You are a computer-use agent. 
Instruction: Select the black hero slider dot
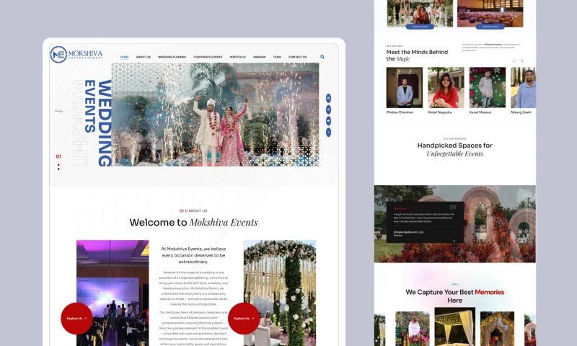tap(58, 169)
